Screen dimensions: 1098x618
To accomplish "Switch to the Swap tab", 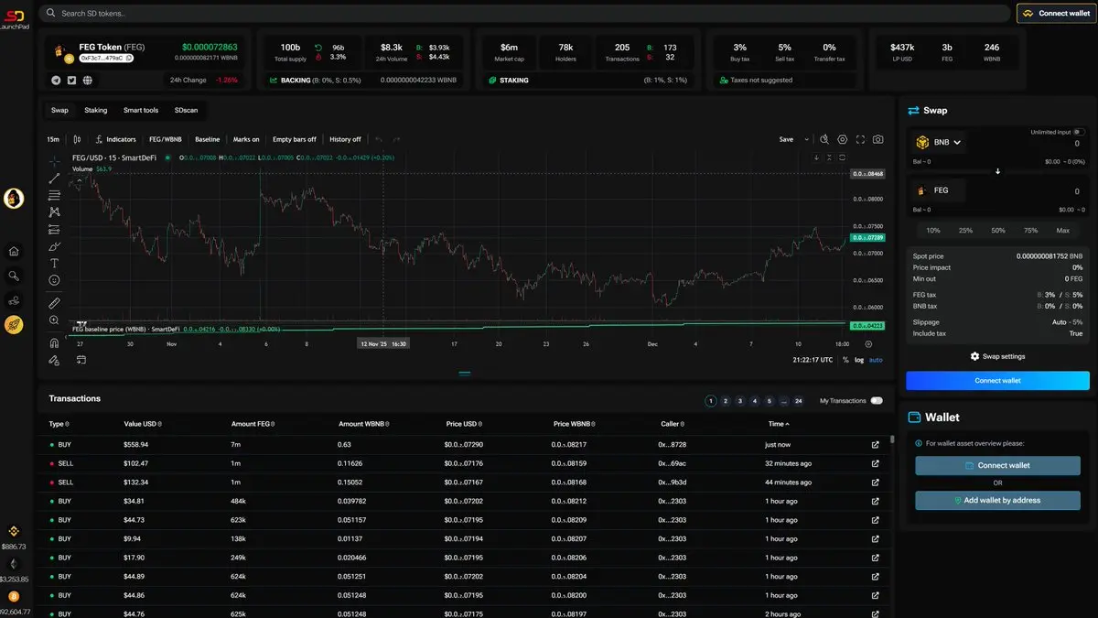I will pos(59,110).
